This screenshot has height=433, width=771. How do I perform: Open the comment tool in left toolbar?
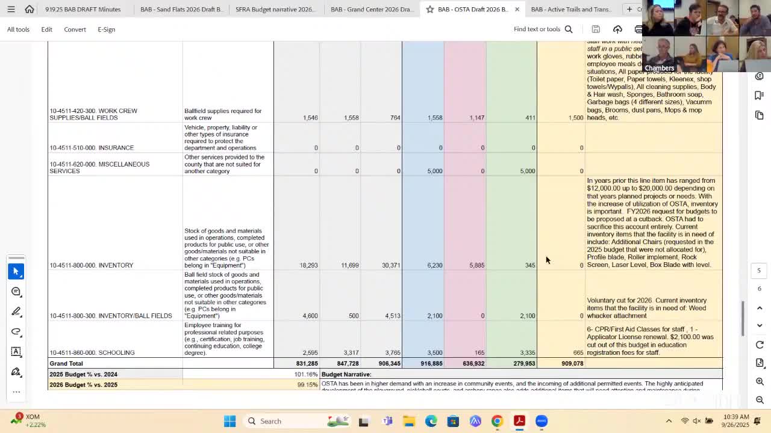pyautogui.click(x=16, y=292)
